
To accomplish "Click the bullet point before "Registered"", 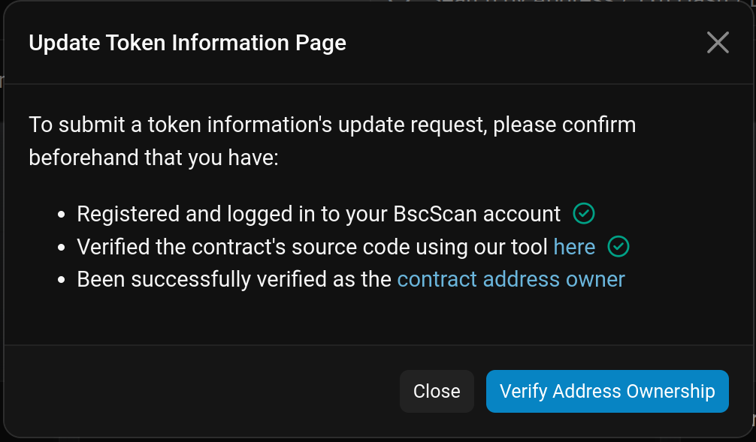I will [62, 215].
